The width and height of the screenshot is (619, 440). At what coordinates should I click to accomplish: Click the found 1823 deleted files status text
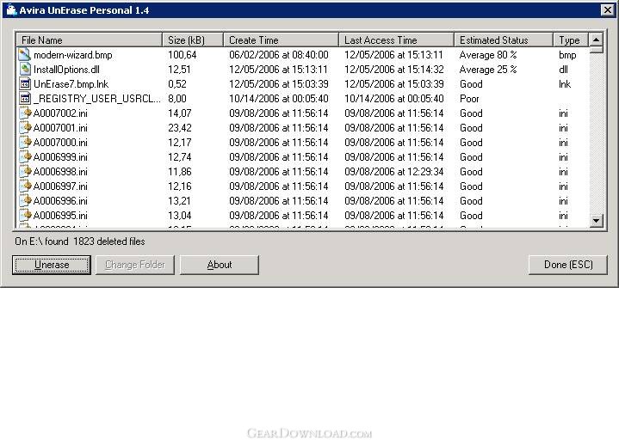[80, 241]
